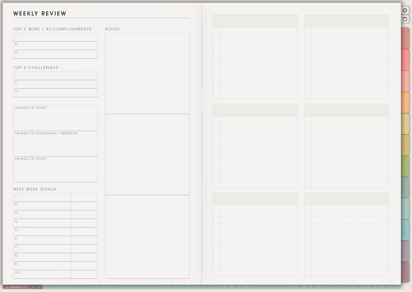The height and width of the screenshot is (292, 412).
Task: Open the nozomunoto copyright link
Action: (16, 287)
